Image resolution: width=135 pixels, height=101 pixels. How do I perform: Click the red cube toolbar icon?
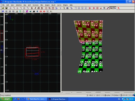[119, 8]
